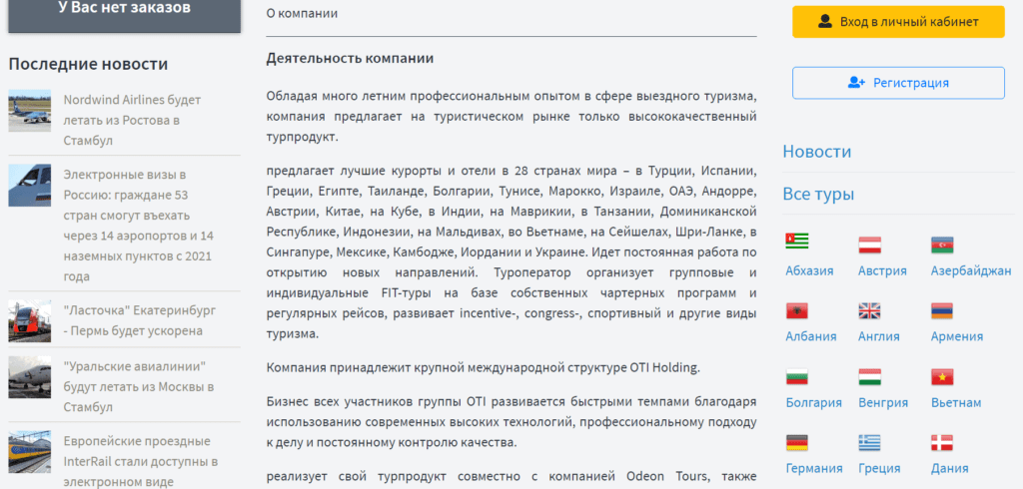Open the Албания tours link
1023x489 pixels.
811,336
